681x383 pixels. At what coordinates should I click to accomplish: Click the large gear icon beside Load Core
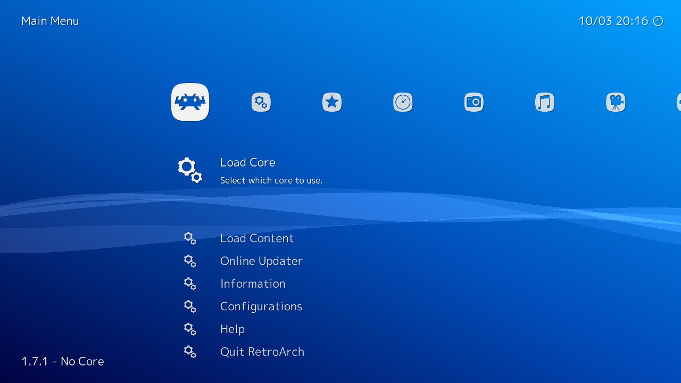pos(190,170)
